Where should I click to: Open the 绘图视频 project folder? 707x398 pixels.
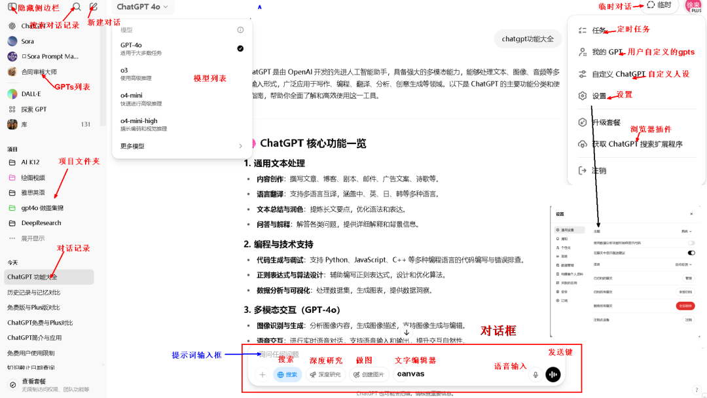33,177
